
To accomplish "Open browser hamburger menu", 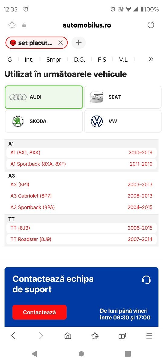I will 149,336.
